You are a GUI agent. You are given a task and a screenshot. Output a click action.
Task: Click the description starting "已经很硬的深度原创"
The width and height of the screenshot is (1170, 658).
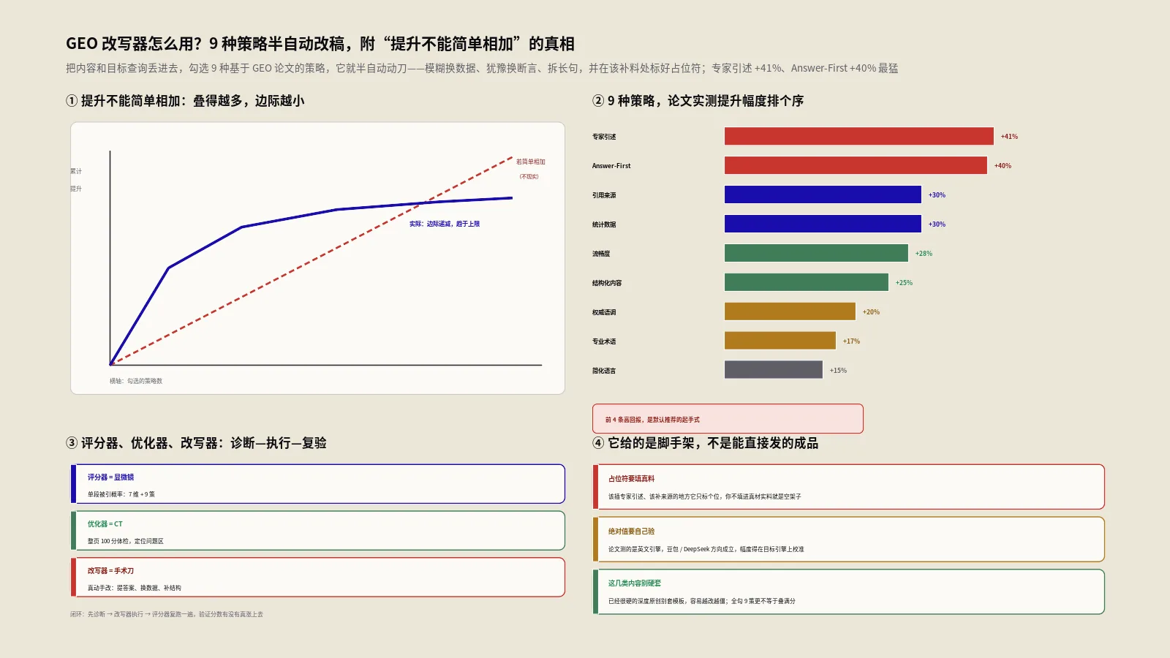tap(702, 601)
